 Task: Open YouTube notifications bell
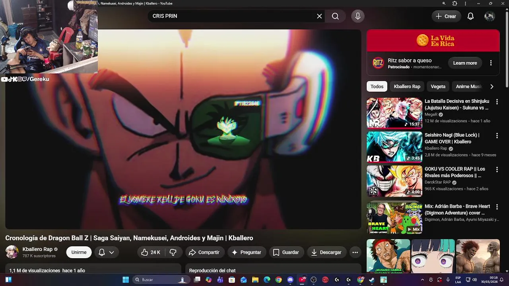[x=470, y=16]
